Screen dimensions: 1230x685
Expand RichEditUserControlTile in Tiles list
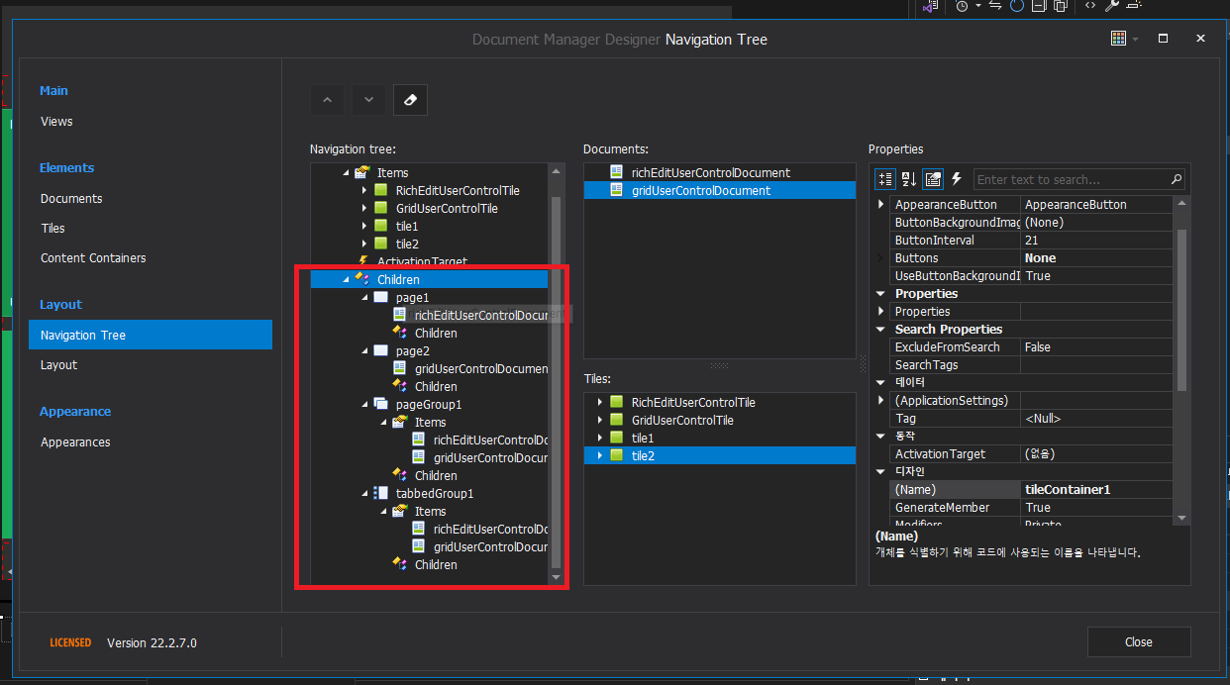(599, 402)
